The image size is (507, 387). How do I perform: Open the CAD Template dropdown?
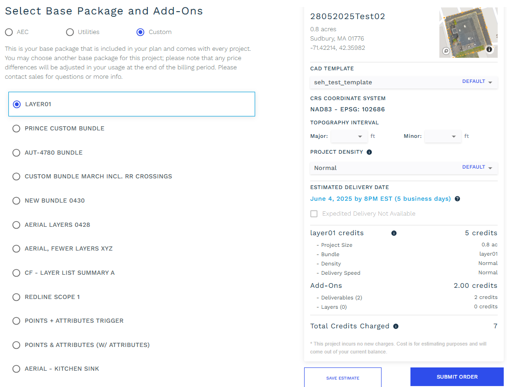[403, 82]
